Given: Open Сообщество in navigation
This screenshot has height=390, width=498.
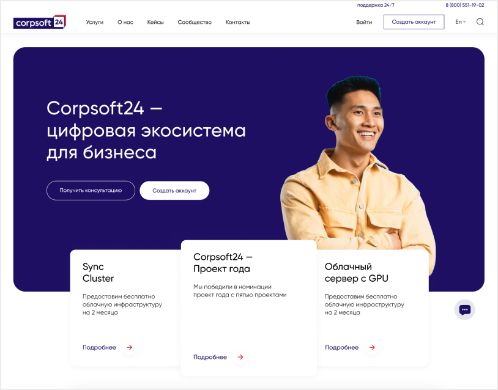Looking at the screenshot, I should pyautogui.click(x=195, y=22).
